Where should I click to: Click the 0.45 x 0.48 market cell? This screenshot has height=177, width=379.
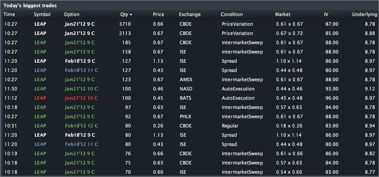[290, 98]
